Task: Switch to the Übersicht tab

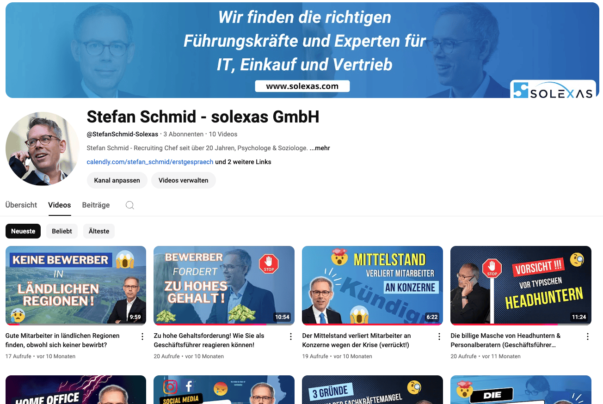Action: (x=21, y=205)
